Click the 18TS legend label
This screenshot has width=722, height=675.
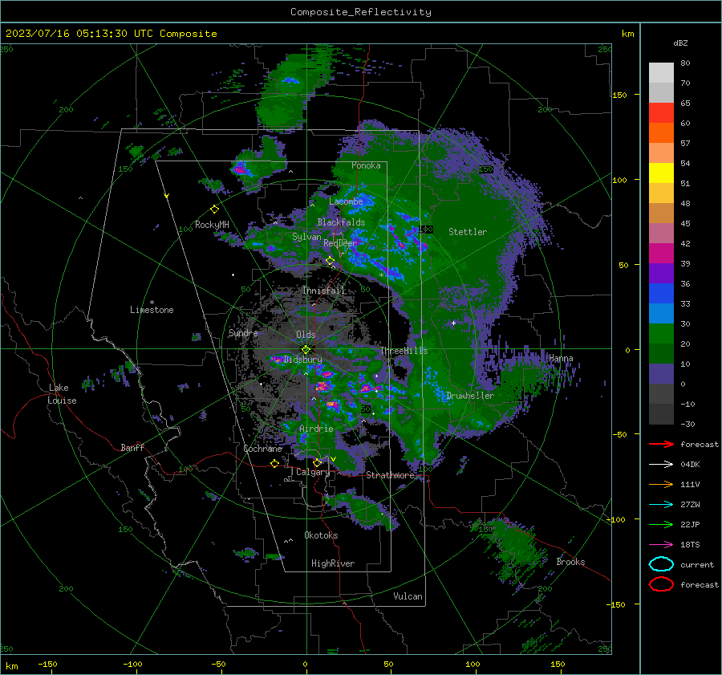point(690,545)
